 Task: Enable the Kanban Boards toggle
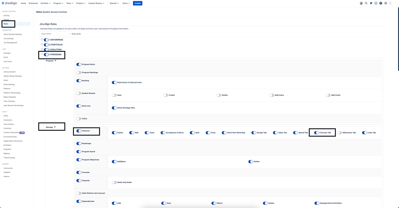[x=79, y=94]
